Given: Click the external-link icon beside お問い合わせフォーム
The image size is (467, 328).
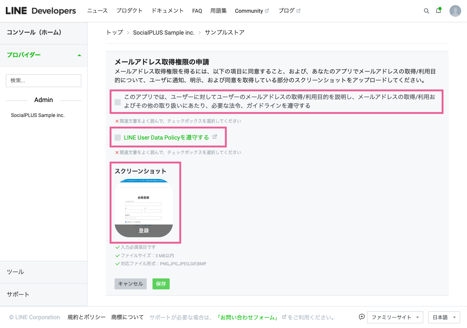Looking at the screenshot, I should pos(284,317).
